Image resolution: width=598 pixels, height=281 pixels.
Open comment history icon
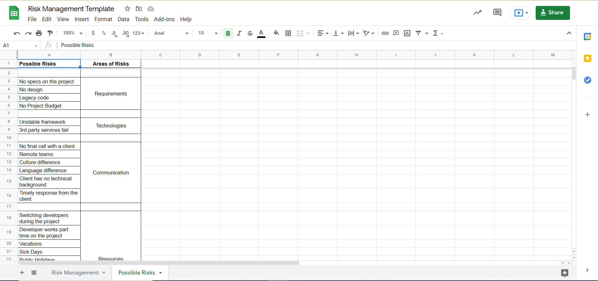pos(497,13)
